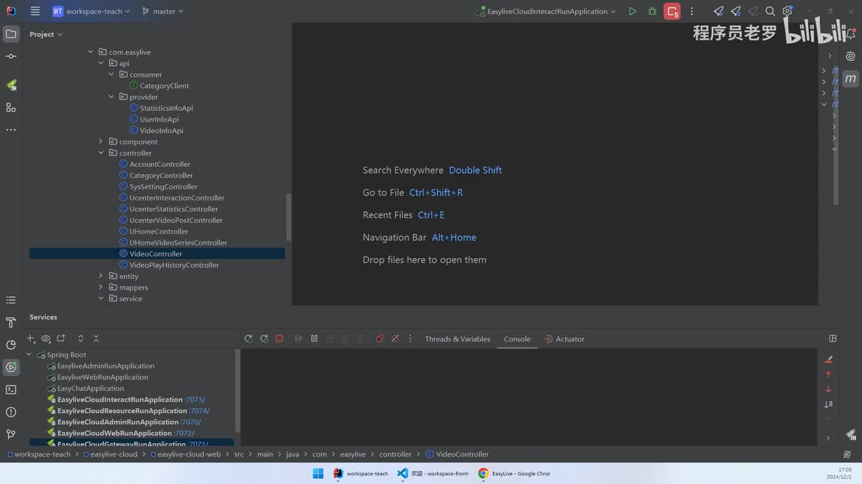Expand the mappers package
The width and height of the screenshot is (862, 484).
[x=101, y=288]
